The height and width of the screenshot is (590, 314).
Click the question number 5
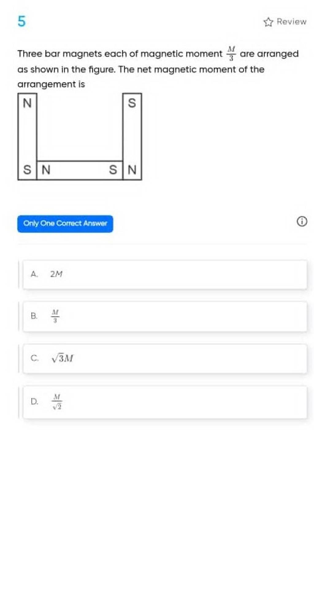coord(21,22)
